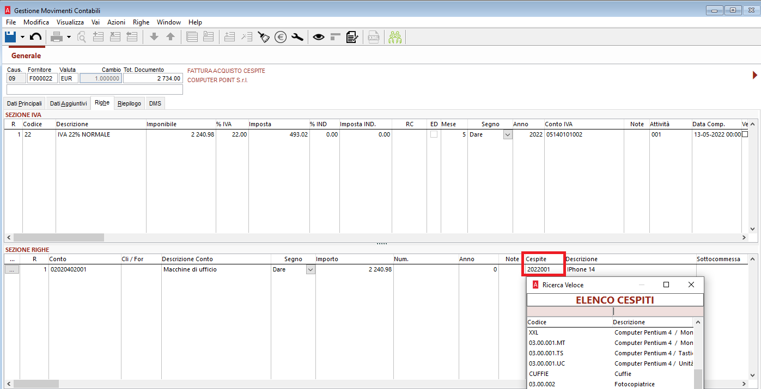Viewport: 761px width, 389px height.
Task: Click the XML export icon
Action: pos(374,37)
